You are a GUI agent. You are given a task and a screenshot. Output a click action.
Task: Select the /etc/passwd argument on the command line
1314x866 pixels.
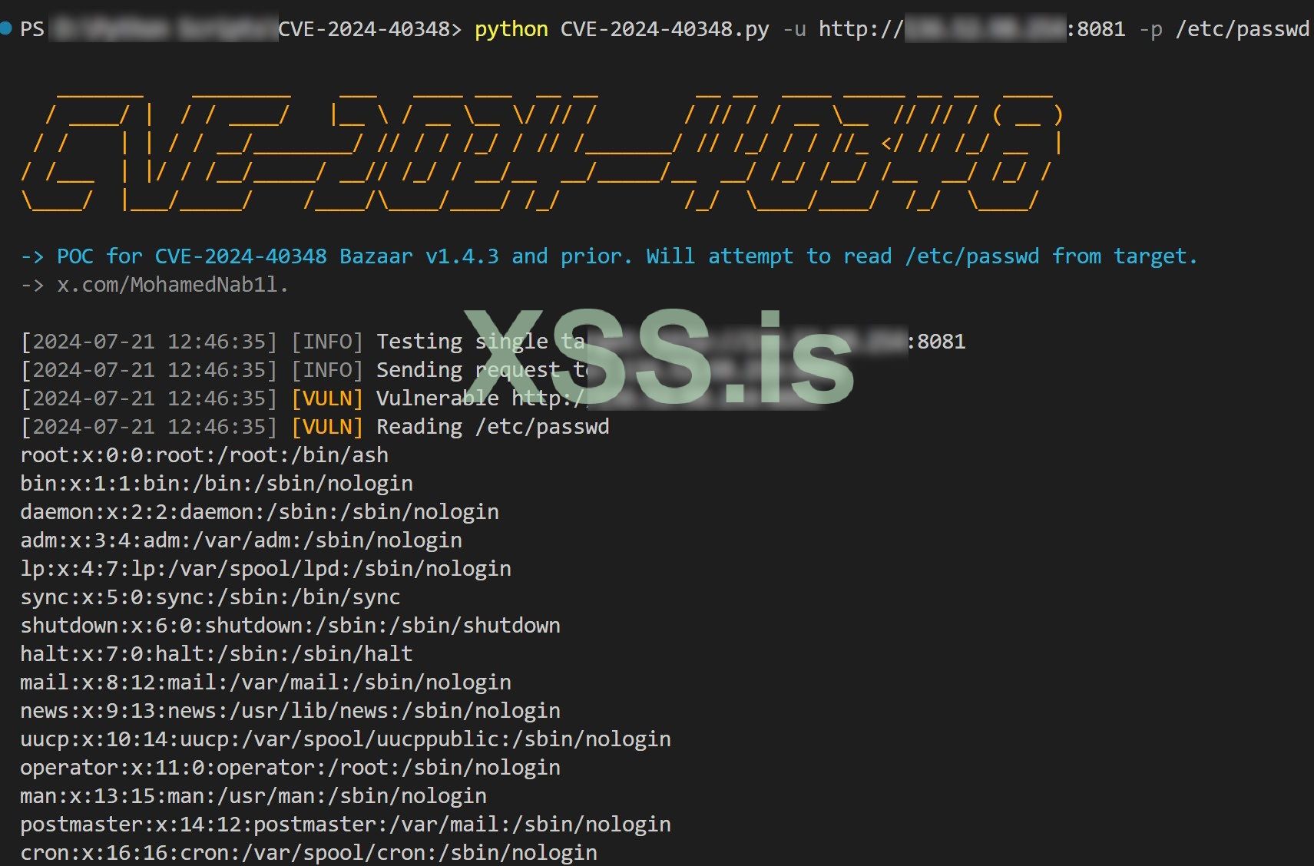click(x=1242, y=29)
